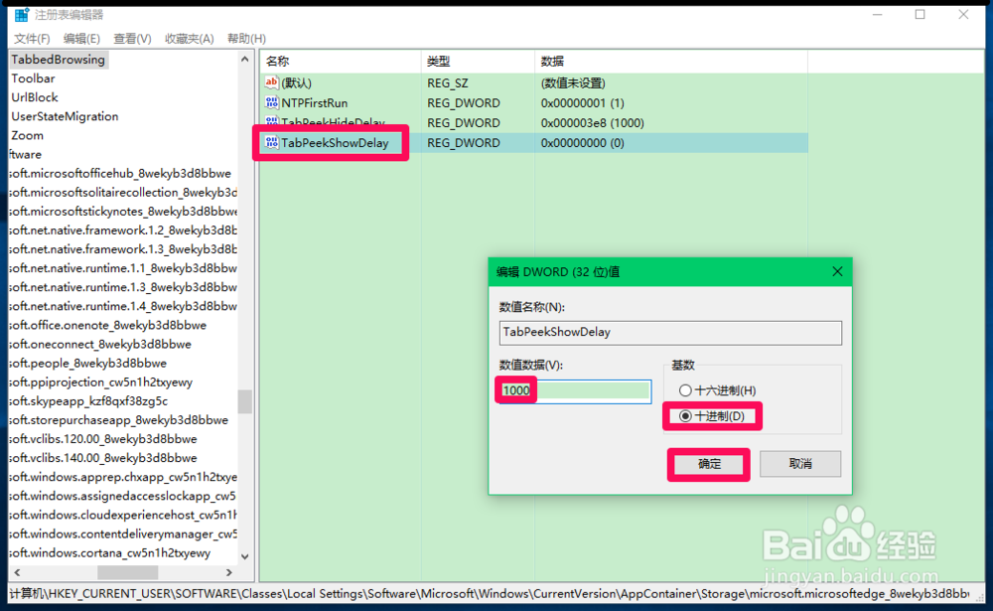This screenshot has height=611, width=993.
Task: Click inside the 数值数据(V) input field
Action: pos(573,390)
